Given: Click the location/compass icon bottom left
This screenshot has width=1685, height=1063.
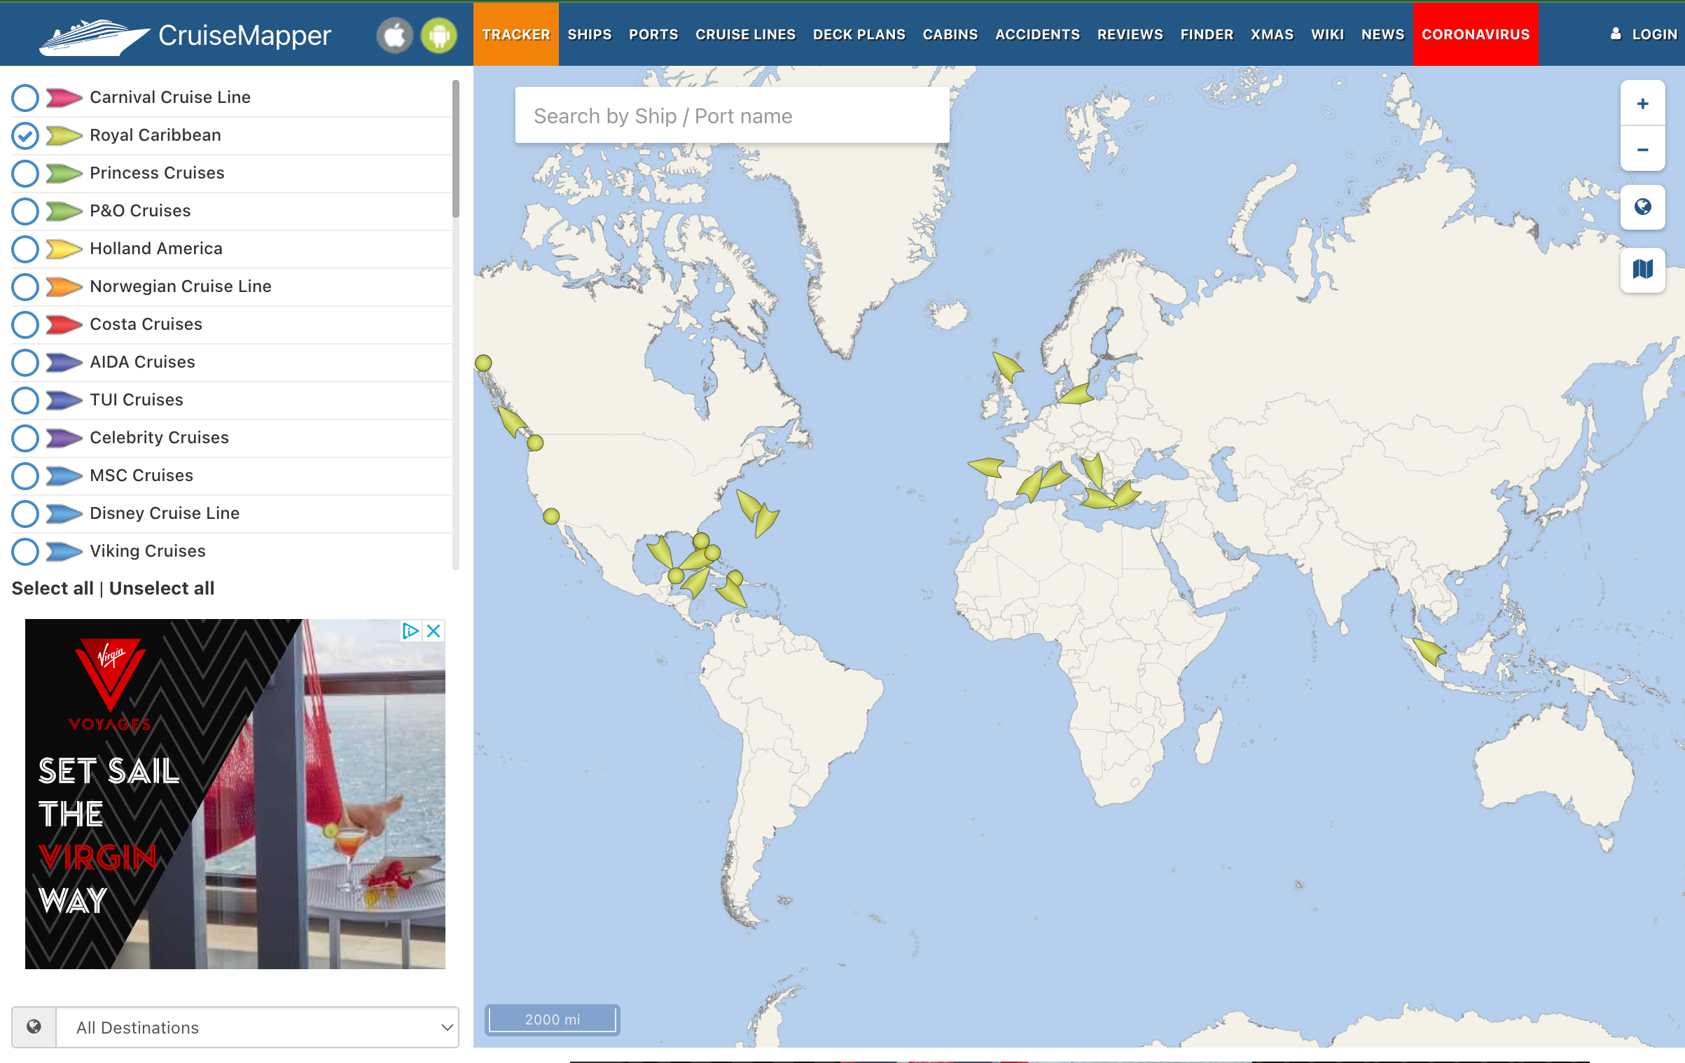Looking at the screenshot, I should pyautogui.click(x=33, y=1027).
